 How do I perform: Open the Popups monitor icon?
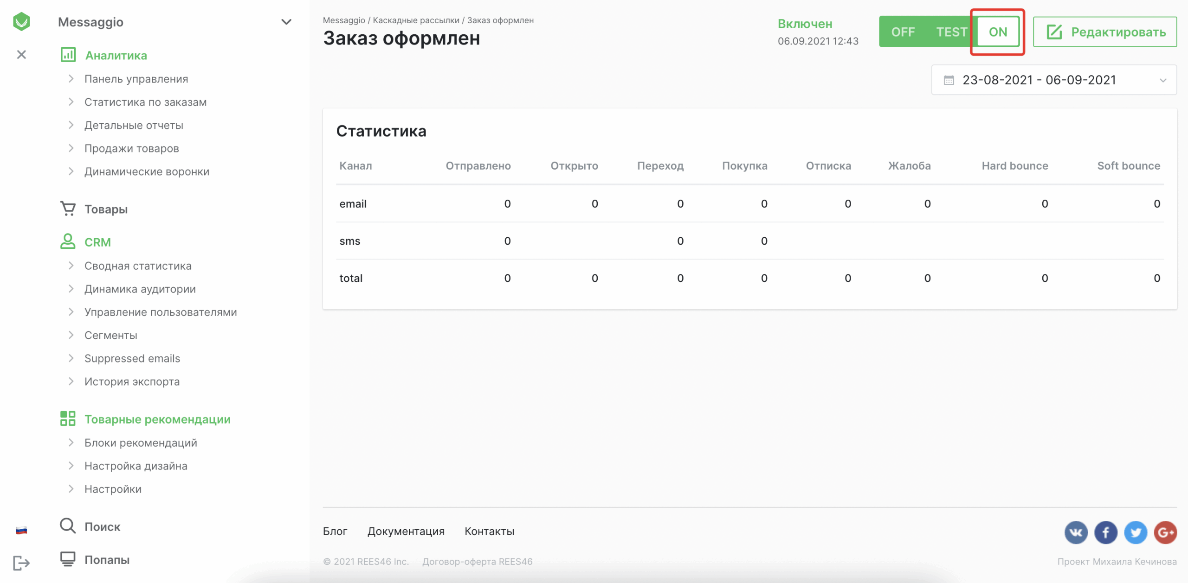[68, 559]
